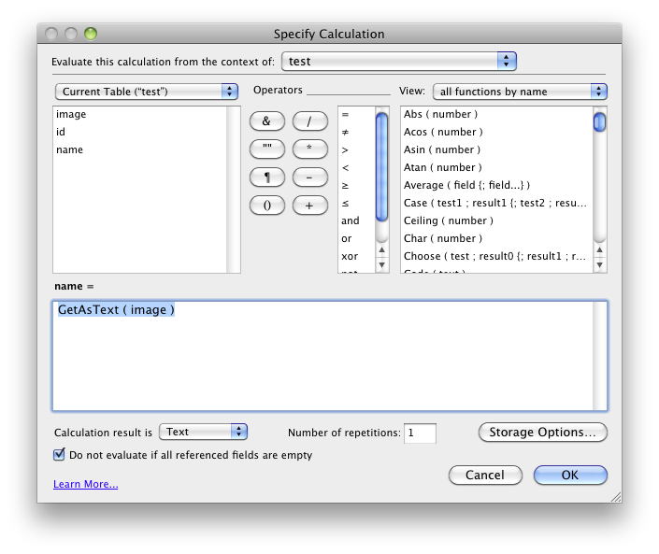Click the green zoom window button
The width and height of the screenshot is (659, 554).
91,34
